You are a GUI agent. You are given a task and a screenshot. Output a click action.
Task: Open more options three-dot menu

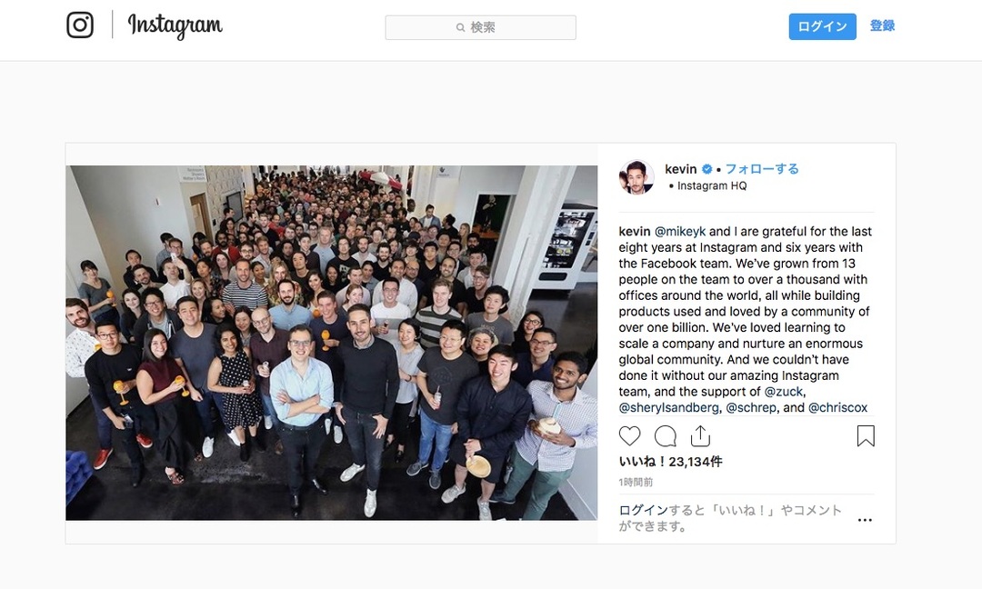(865, 520)
